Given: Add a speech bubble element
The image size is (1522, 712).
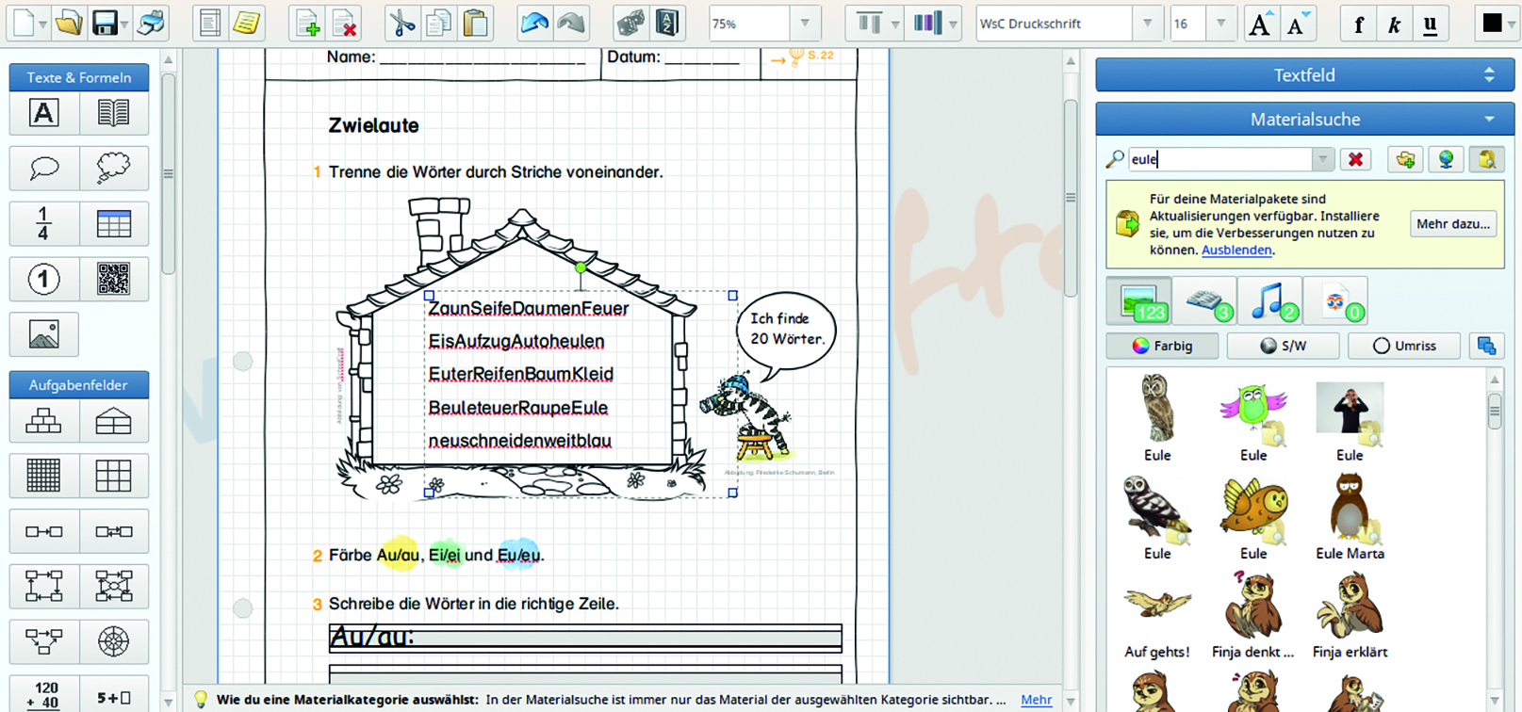Looking at the screenshot, I should pyautogui.click(x=44, y=169).
